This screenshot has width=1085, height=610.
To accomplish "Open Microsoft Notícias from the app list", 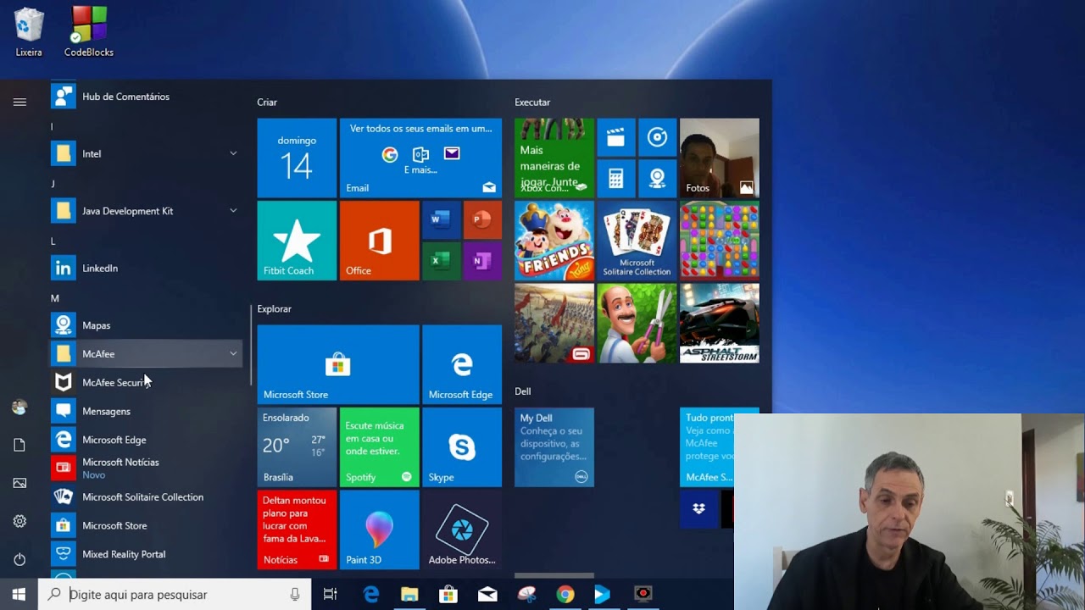I will [146, 468].
